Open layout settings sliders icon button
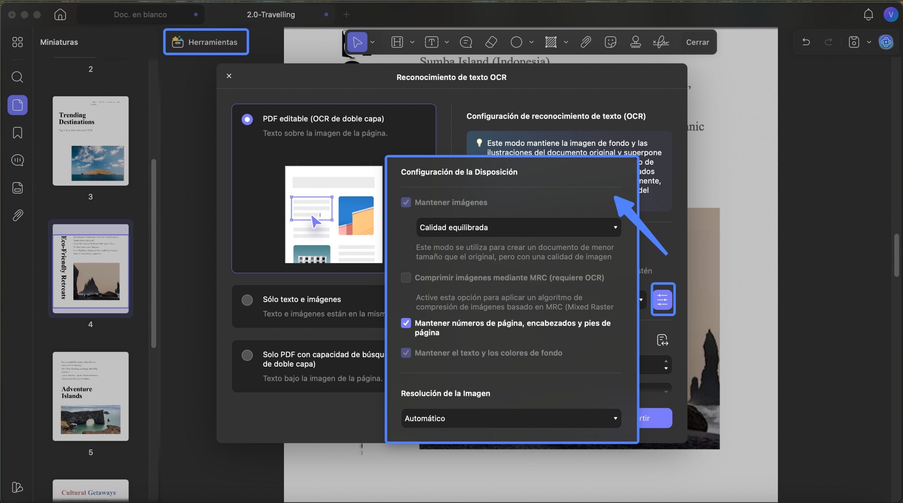 [x=662, y=299]
